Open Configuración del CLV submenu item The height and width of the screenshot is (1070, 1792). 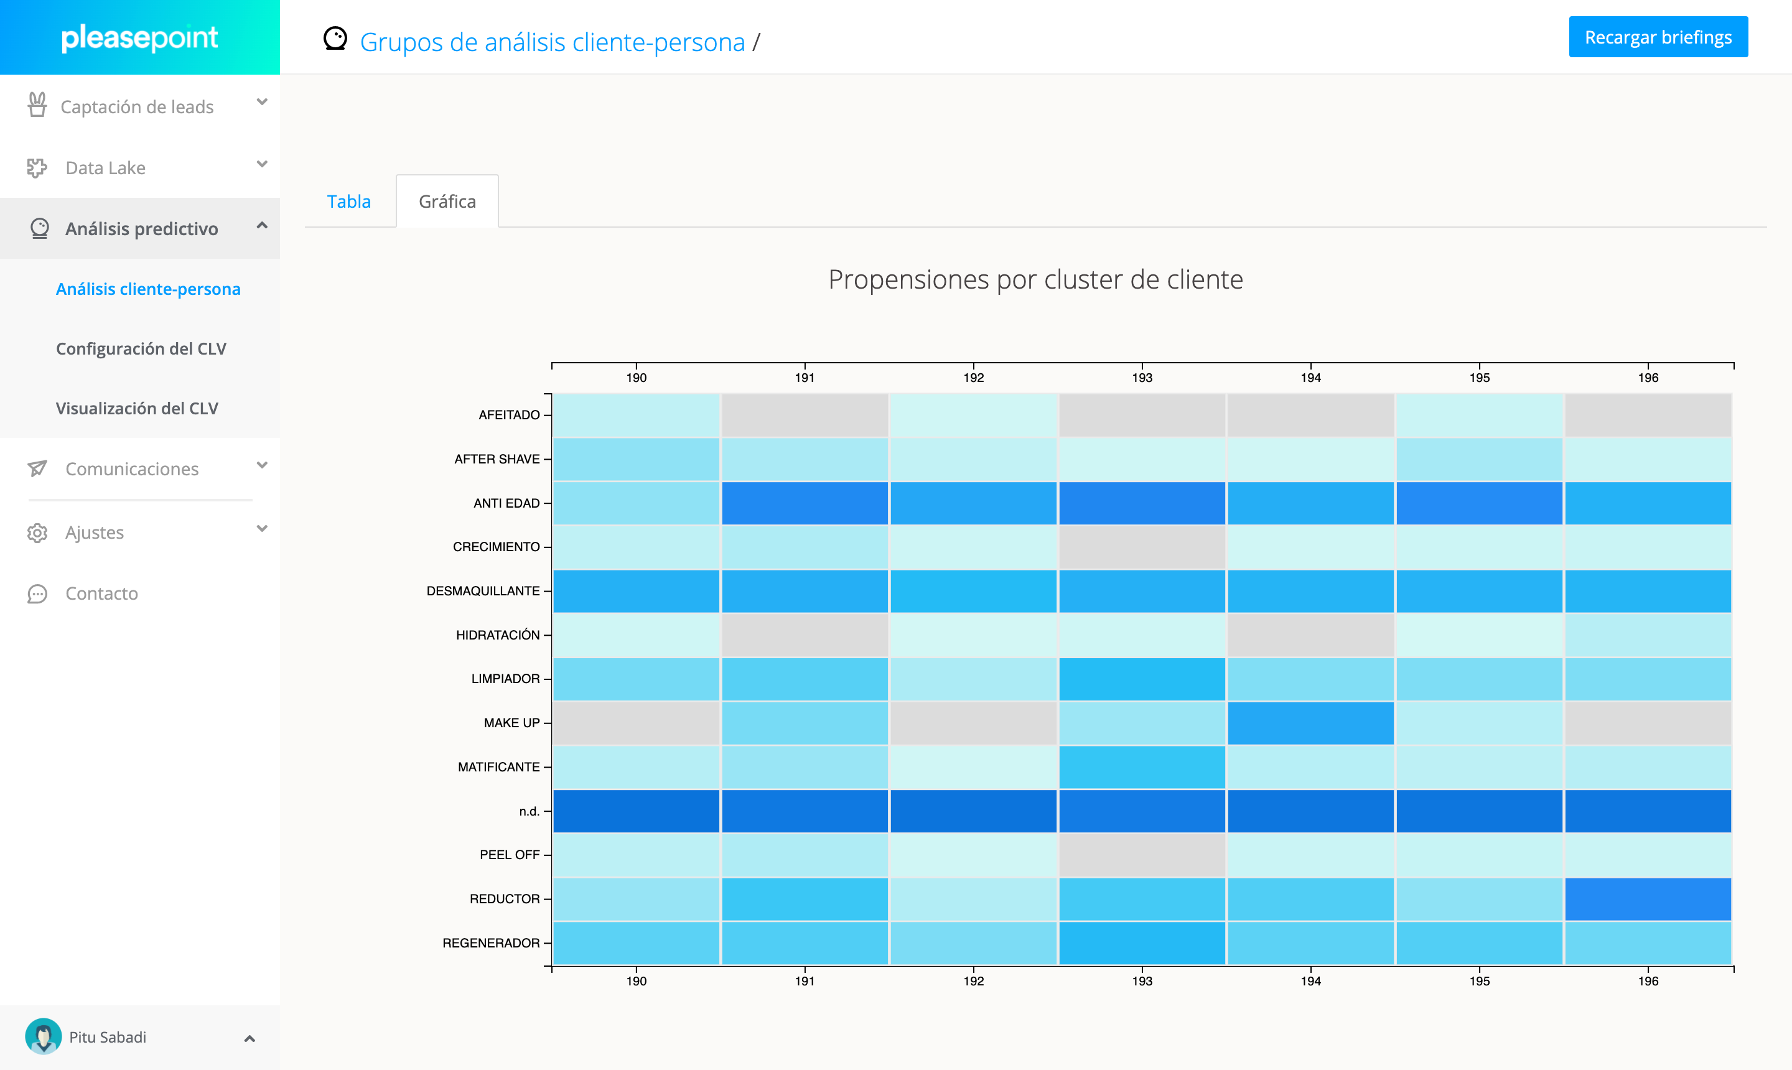(141, 349)
